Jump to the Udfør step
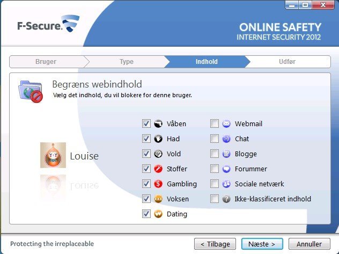Viewport: 339px width, 254px height. click(x=287, y=62)
